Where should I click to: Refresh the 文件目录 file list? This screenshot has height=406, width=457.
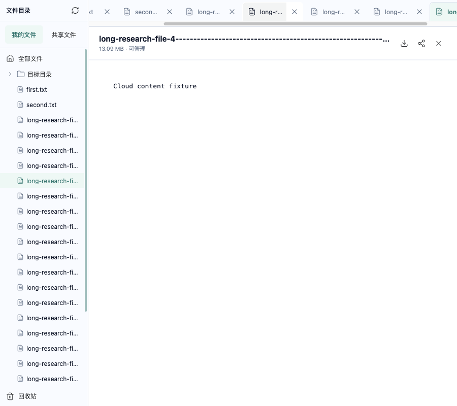pos(75,11)
